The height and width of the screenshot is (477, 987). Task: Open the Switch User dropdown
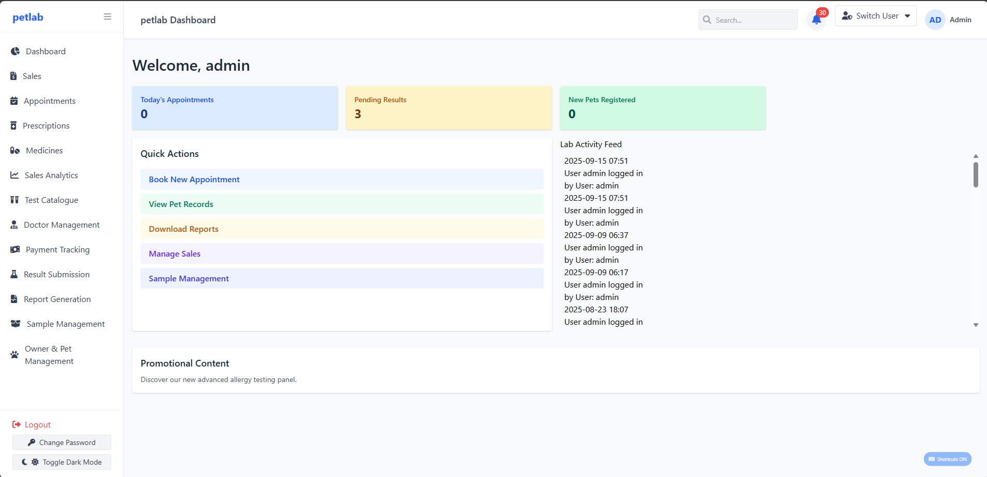[x=875, y=15]
